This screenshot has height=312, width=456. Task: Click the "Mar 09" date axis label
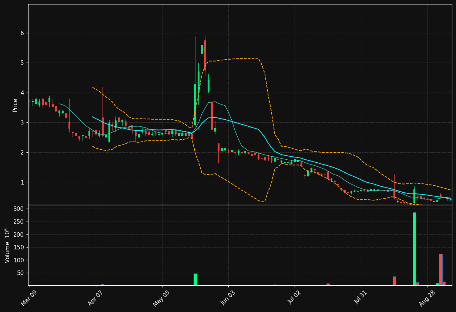click(29, 298)
